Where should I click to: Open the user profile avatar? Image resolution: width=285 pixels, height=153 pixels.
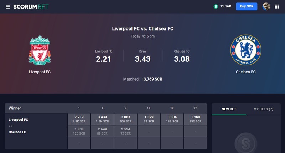[x=266, y=6]
